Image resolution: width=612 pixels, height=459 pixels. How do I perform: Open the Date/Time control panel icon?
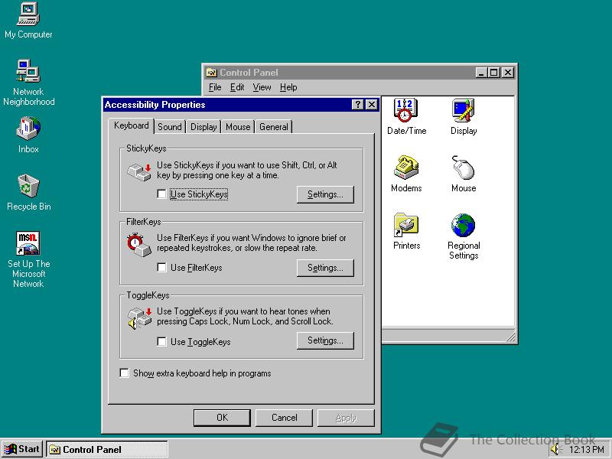[405, 111]
